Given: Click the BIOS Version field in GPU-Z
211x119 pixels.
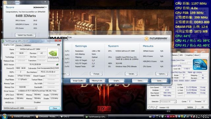Looking at the screenshot, I should [35, 64].
